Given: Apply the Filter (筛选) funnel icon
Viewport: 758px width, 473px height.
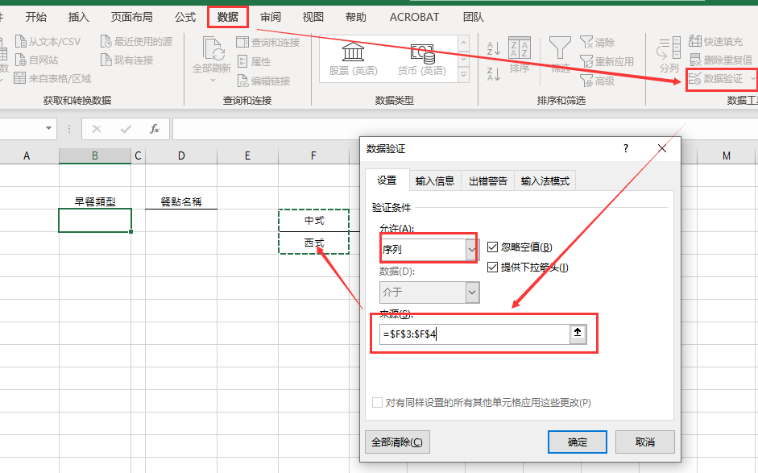Looking at the screenshot, I should point(559,52).
